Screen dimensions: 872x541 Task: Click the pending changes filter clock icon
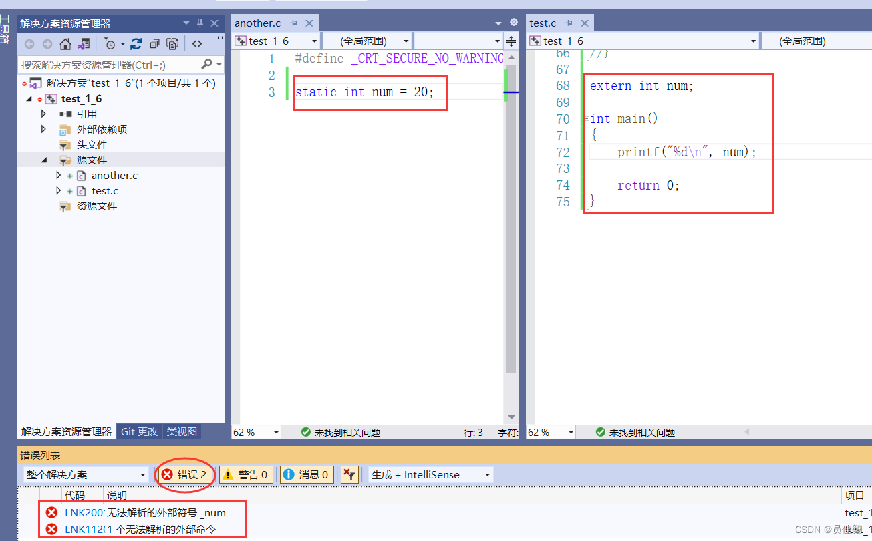[110, 44]
